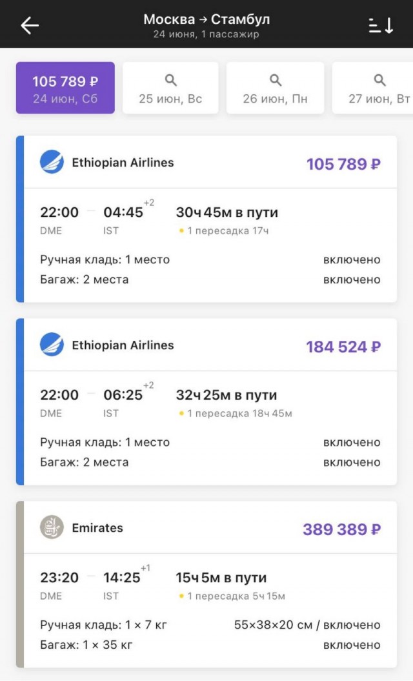413x681 pixels.
Task: Open the sort options icon
Action: click(x=381, y=25)
